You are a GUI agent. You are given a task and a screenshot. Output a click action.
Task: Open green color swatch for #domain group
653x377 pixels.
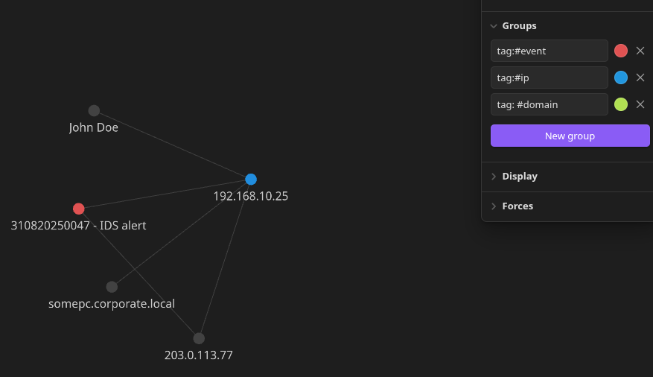620,104
